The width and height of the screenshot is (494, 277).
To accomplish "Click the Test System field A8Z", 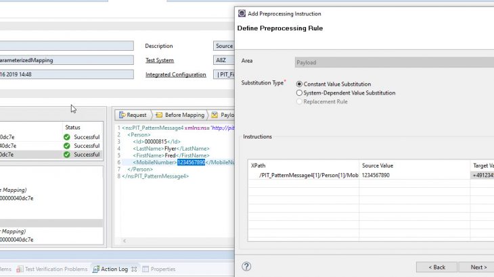I will (224, 60).
